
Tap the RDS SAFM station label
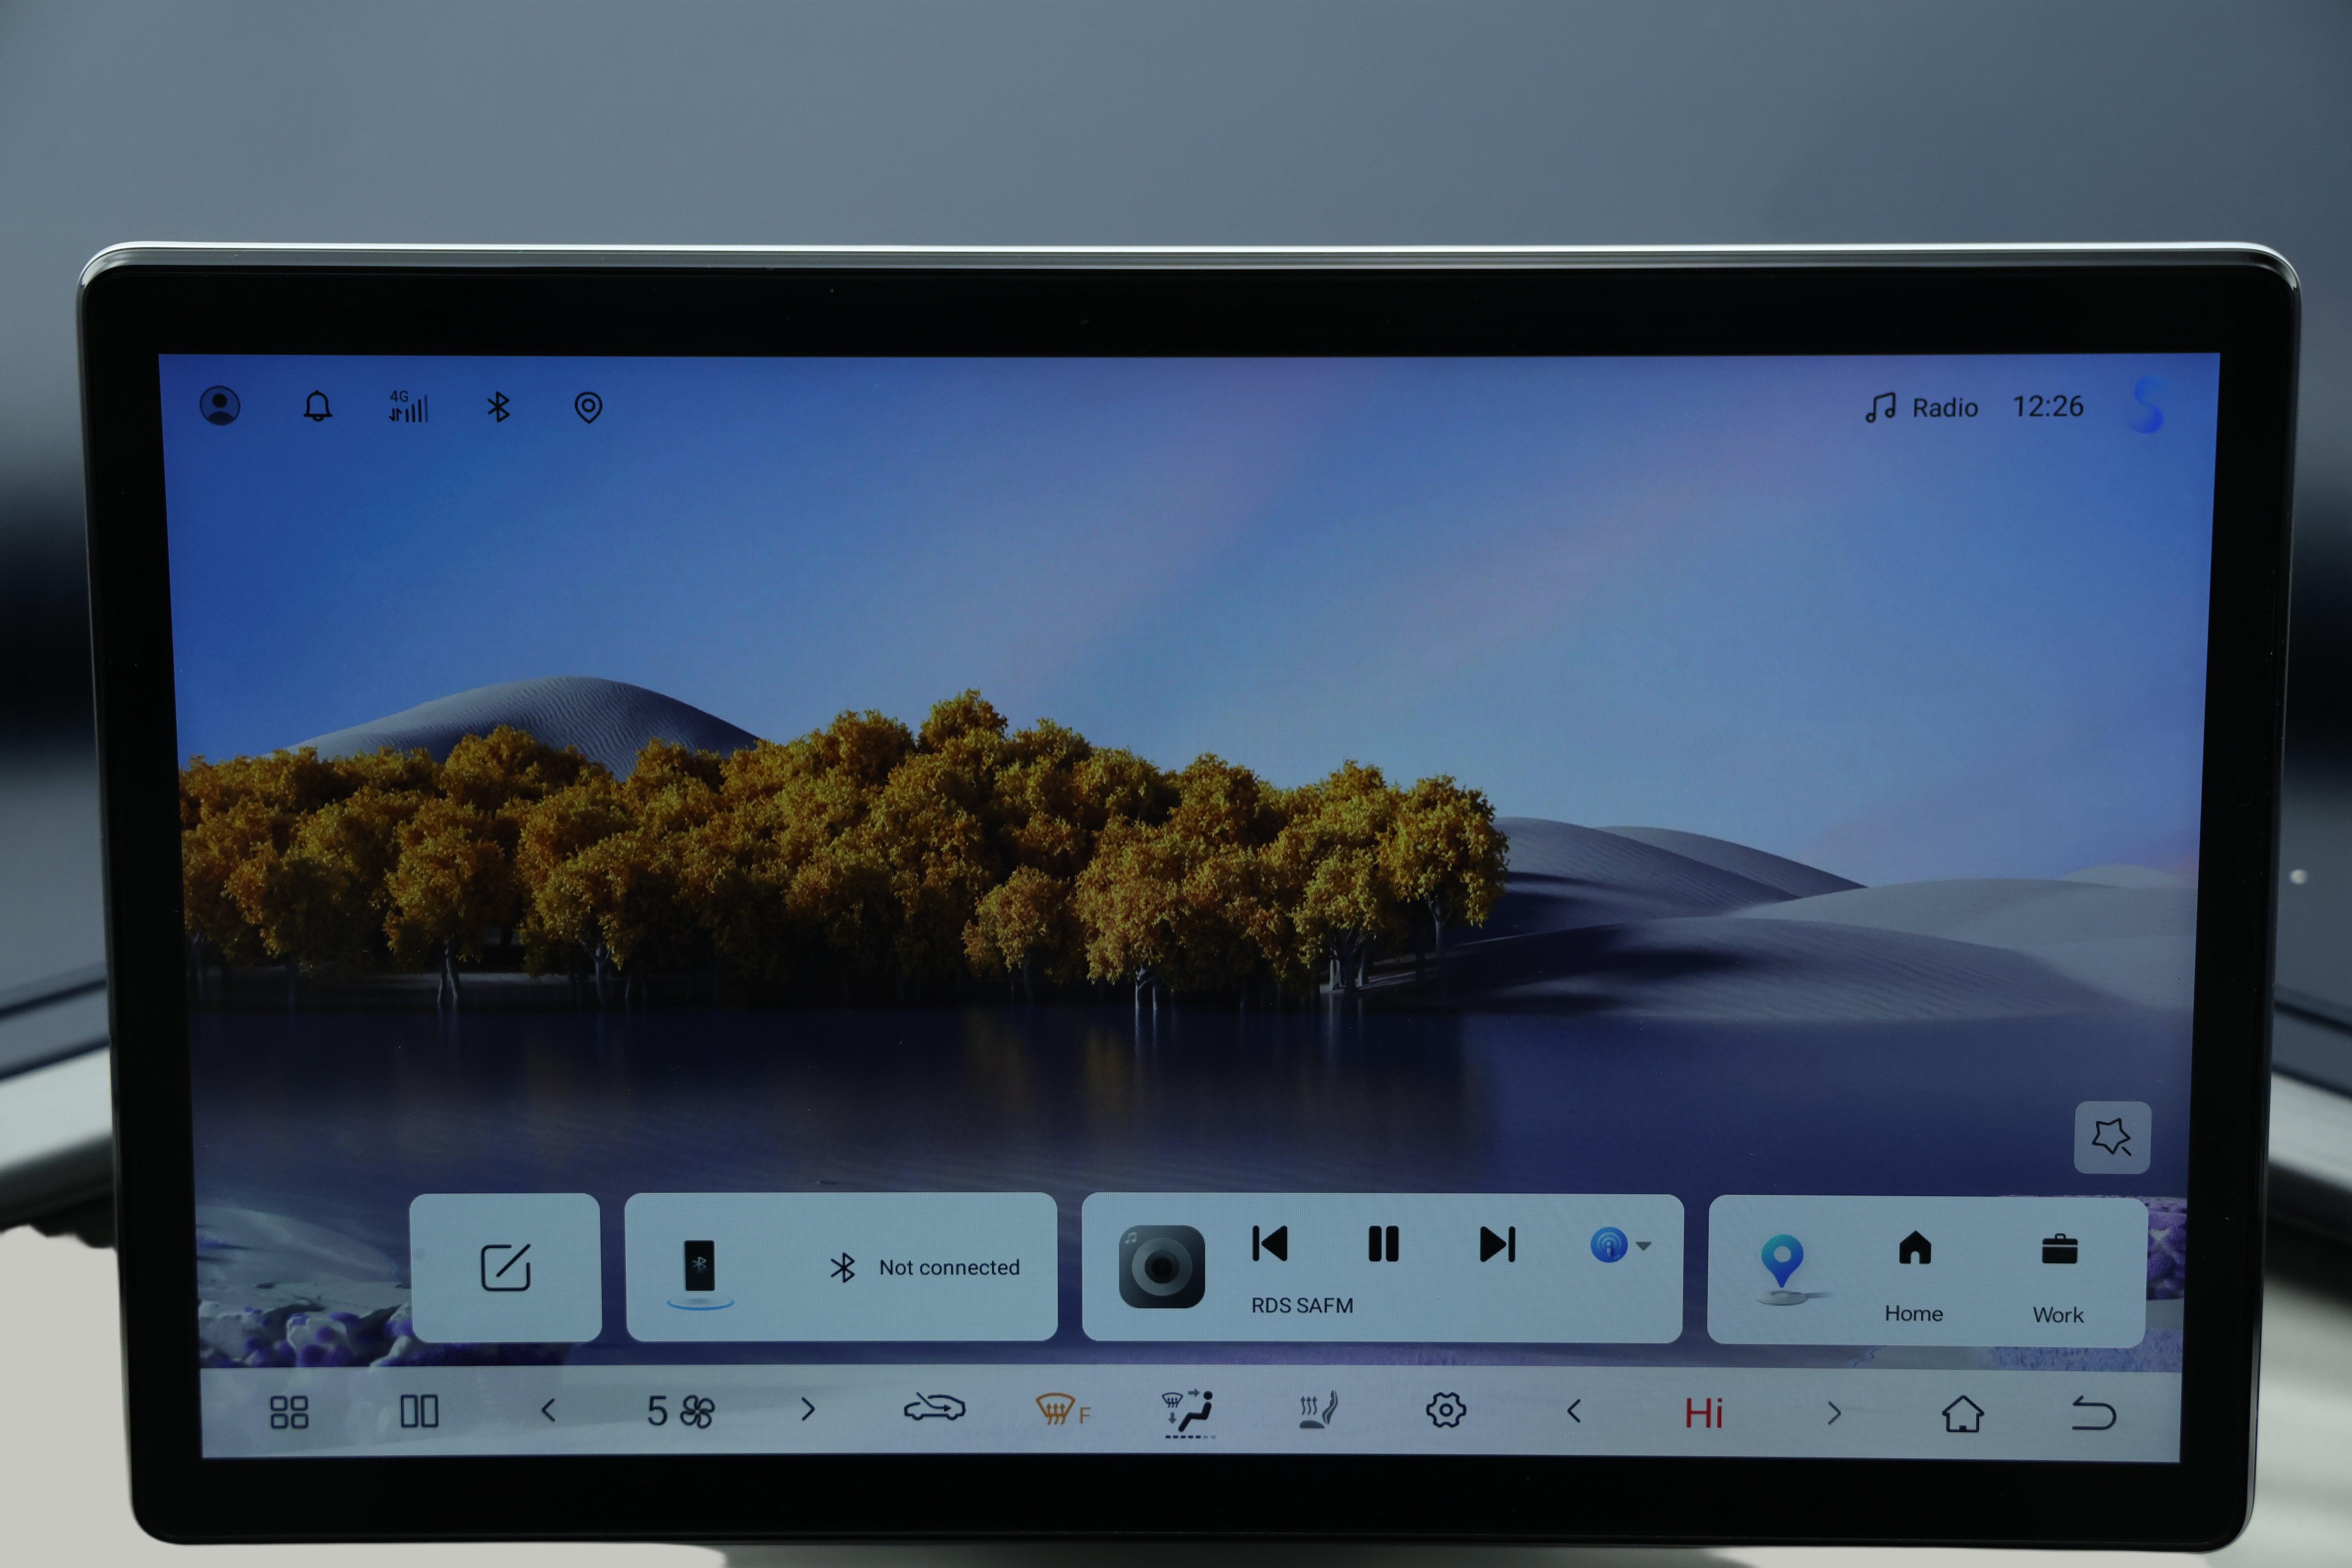tap(1302, 1306)
